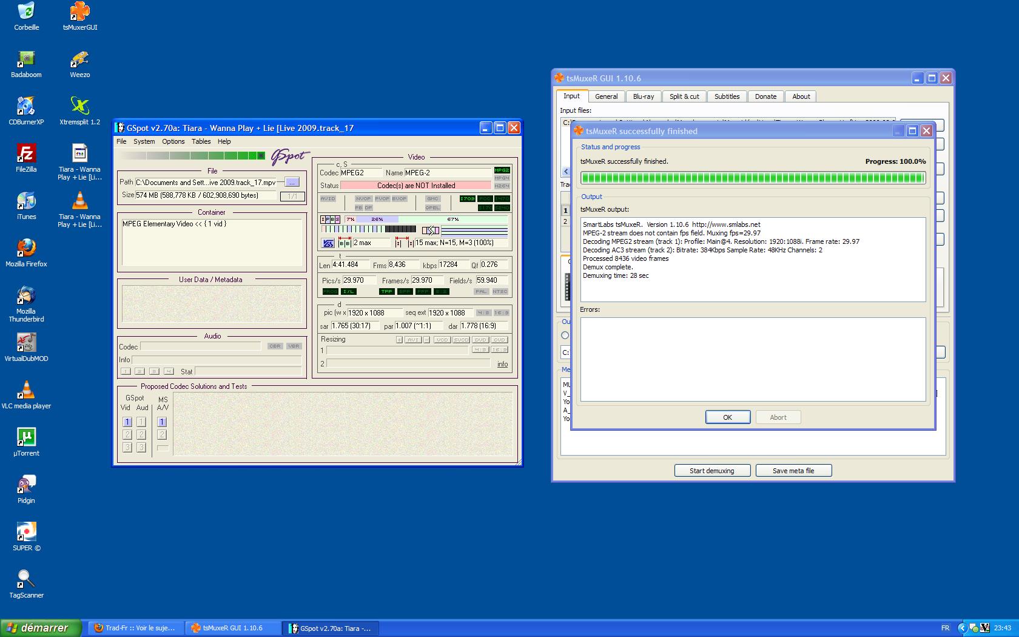
Task: Click the tsMuxeR 100% progress bar
Action: [x=753, y=178]
